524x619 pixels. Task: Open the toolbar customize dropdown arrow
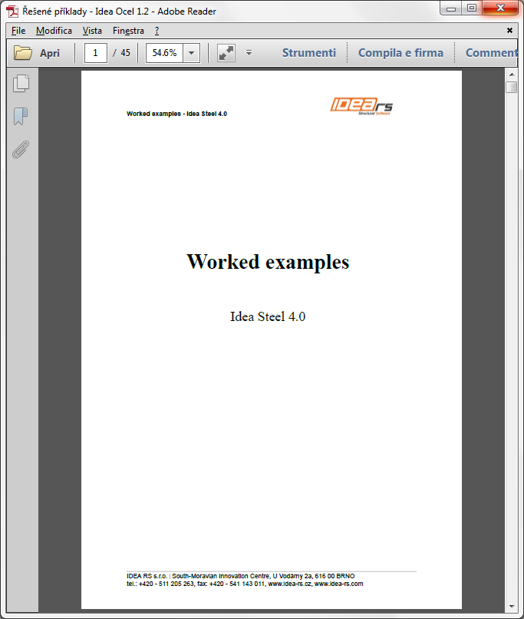249,52
